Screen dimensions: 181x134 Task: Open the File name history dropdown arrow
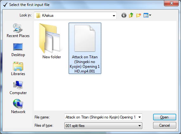[139, 117]
